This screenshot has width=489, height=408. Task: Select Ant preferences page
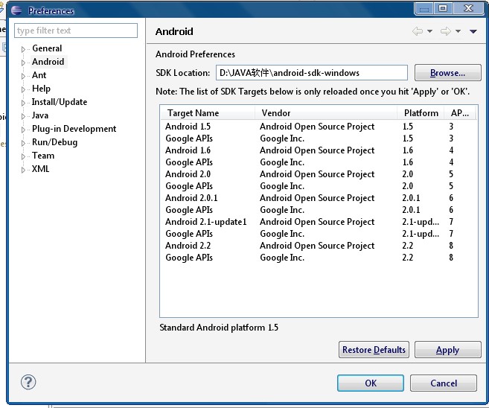[39, 75]
